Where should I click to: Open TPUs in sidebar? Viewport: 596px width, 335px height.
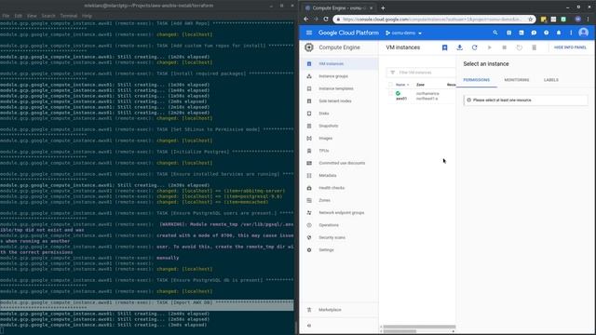324,151
